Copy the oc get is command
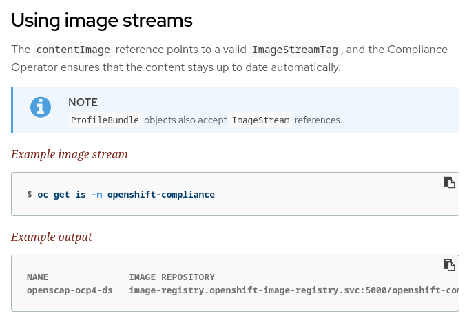The width and height of the screenshot is (467, 318). tap(448, 182)
